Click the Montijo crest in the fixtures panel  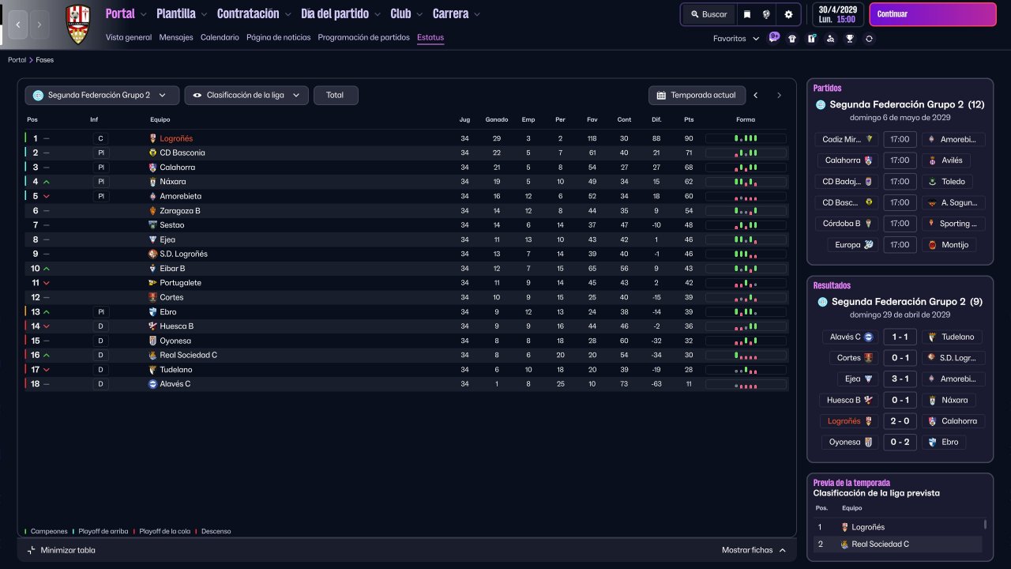tap(932, 245)
